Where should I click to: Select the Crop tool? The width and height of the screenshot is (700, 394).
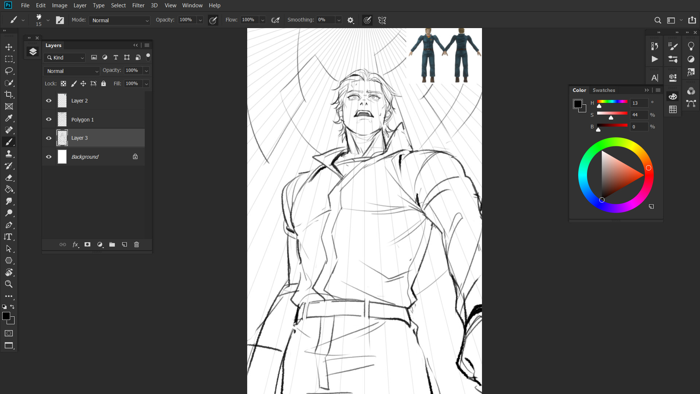(9, 94)
